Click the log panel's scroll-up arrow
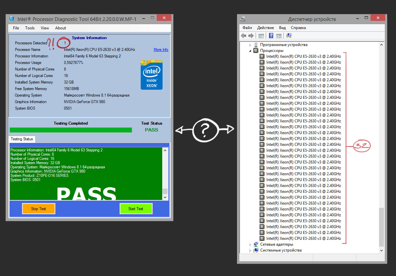 coord(165,150)
